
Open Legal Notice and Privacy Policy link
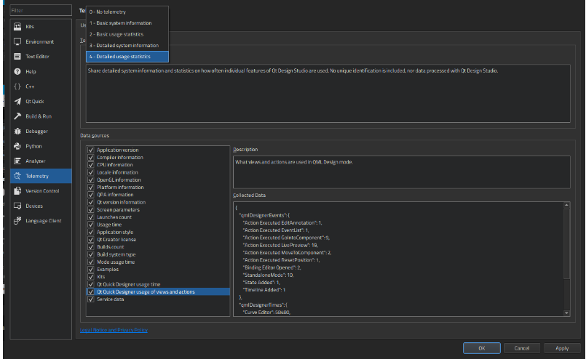[x=114, y=330]
